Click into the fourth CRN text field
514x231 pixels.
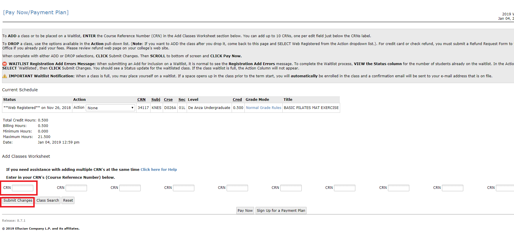pyautogui.click(x=183, y=188)
